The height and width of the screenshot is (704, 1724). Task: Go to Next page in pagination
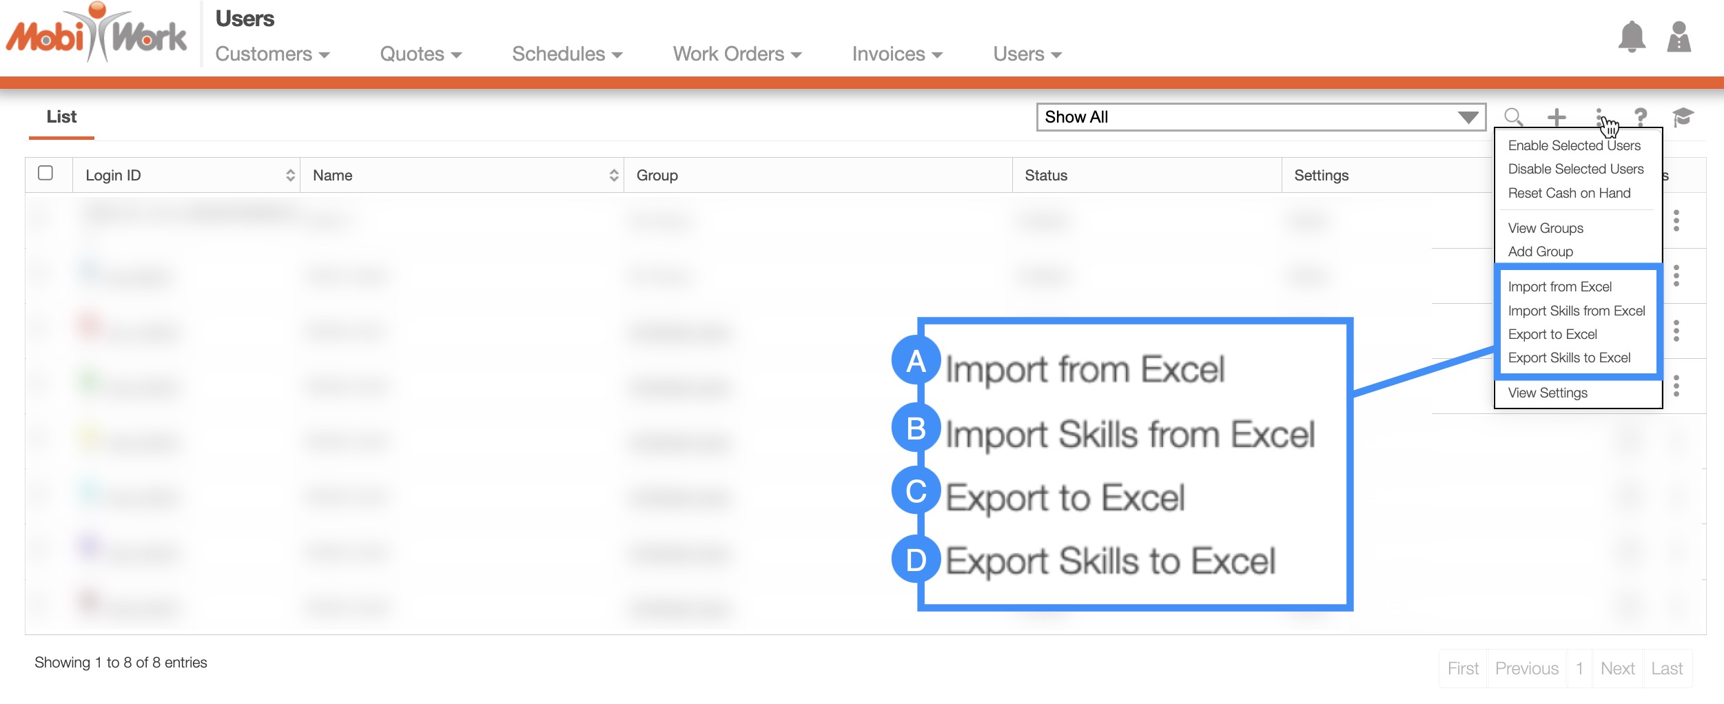click(x=1617, y=668)
